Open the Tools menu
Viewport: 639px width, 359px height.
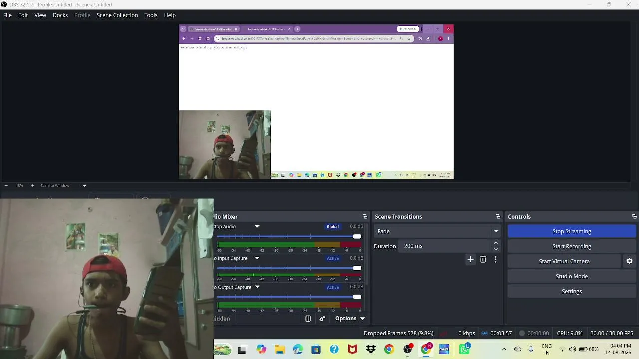click(151, 15)
